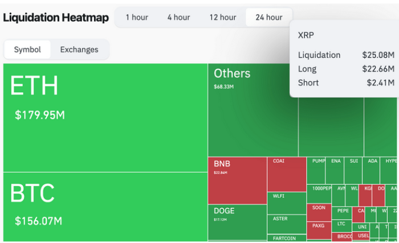This screenshot has width=399, height=243.
Task: Select the ENA tile
Action: [x=336, y=170]
